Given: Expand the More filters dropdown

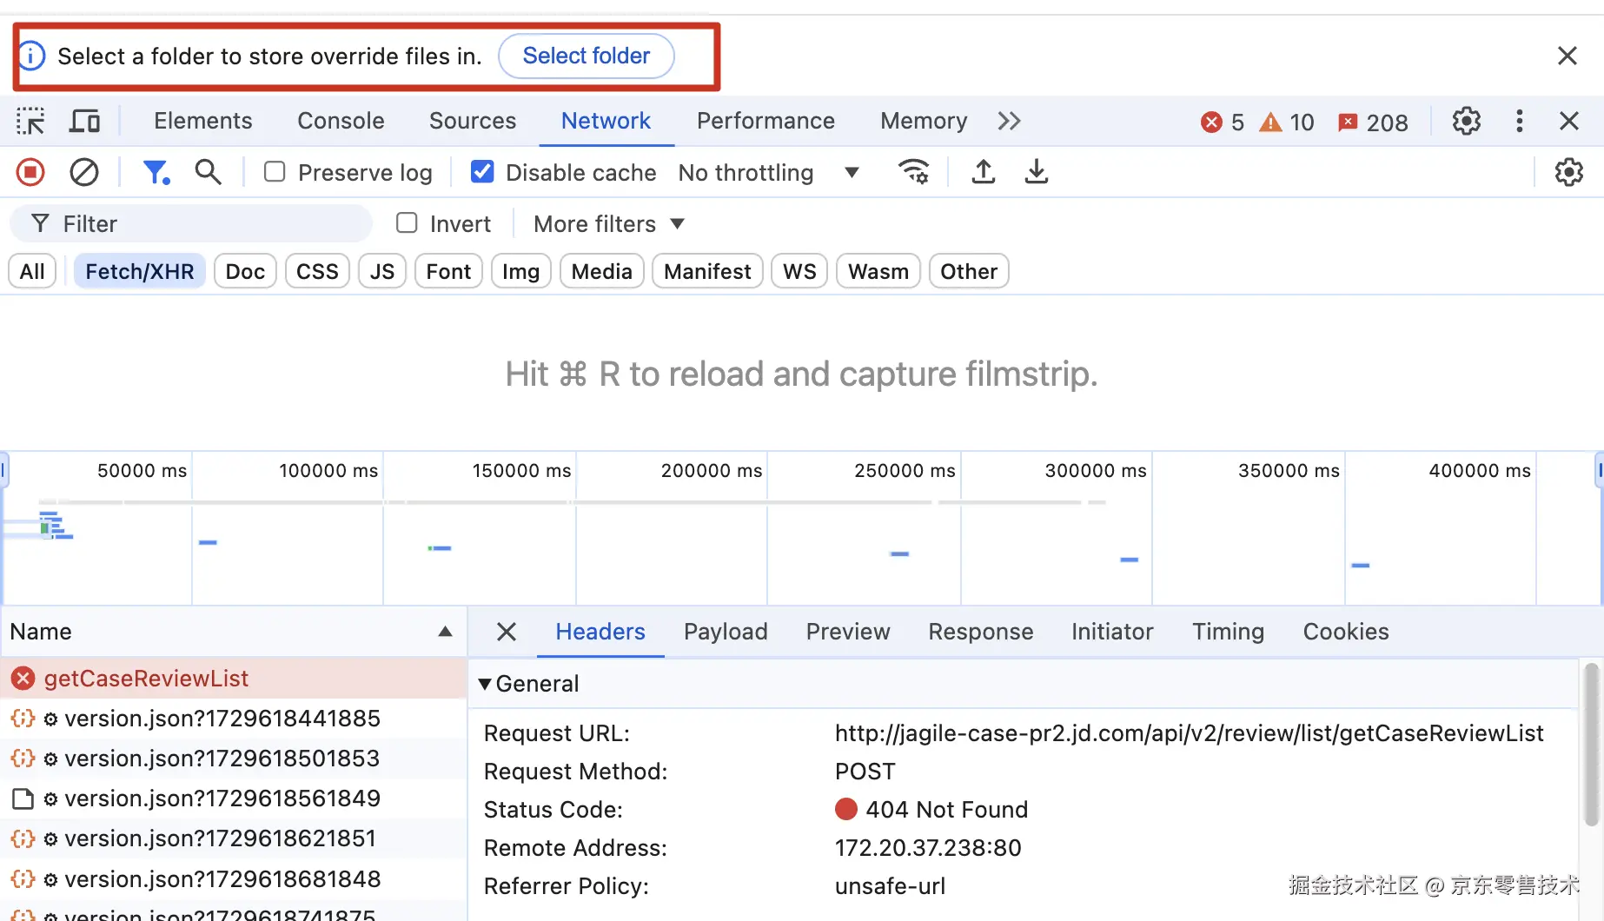Looking at the screenshot, I should (609, 224).
